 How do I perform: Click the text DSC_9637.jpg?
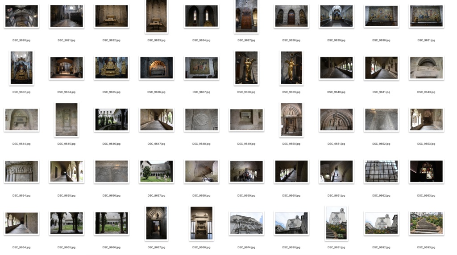[201, 92]
